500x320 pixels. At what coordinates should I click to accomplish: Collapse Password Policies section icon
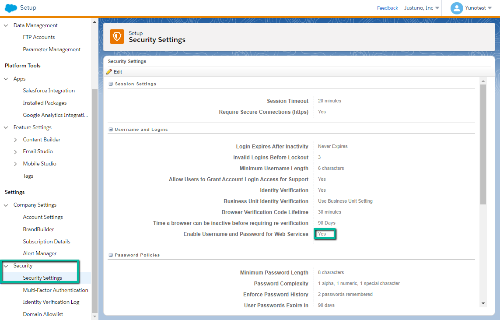click(x=111, y=255)
